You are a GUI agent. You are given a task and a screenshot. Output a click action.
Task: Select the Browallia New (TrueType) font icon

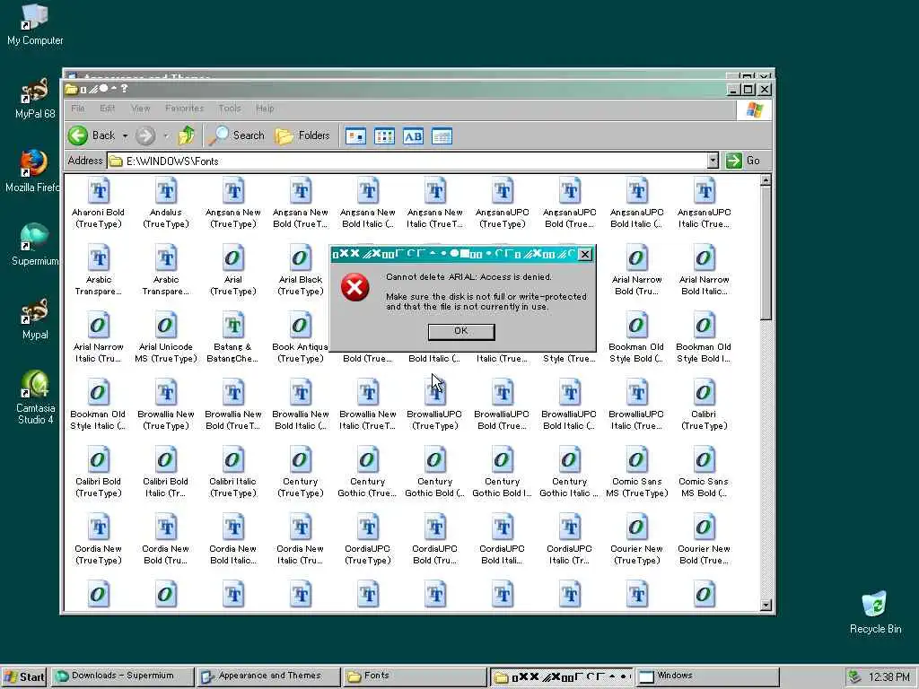pos(166,405)
